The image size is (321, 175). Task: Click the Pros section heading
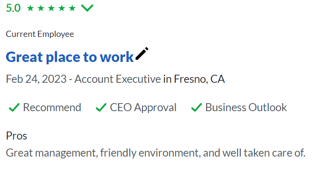[16, 136]
